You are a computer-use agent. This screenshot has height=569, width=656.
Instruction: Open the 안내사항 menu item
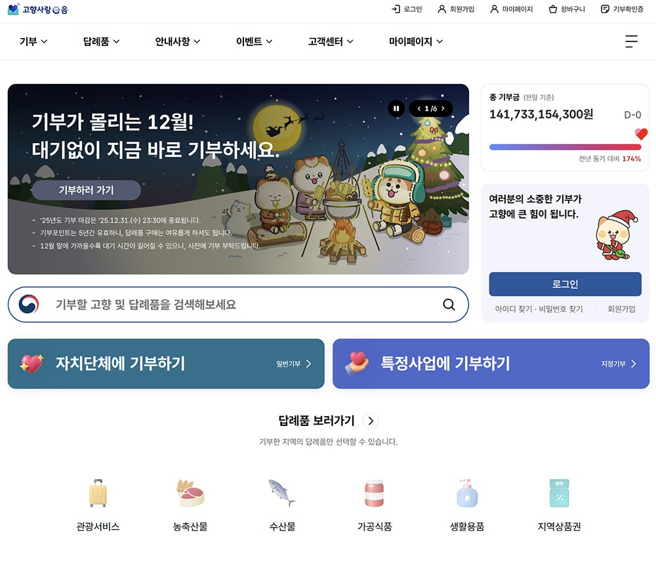[x=178, y=41]
